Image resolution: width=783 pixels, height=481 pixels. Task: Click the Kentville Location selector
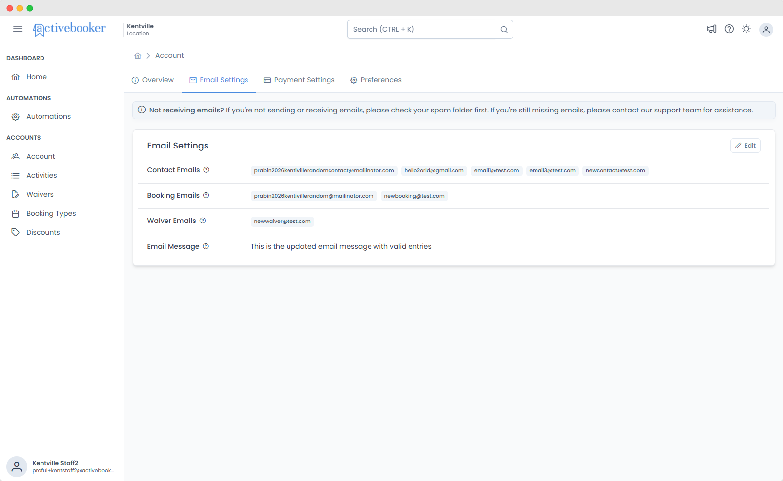click(140, 29)
